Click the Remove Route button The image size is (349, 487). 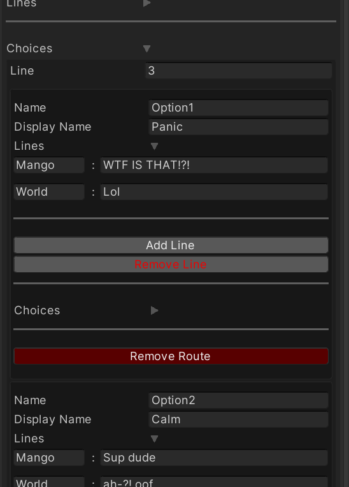(171, 356)
